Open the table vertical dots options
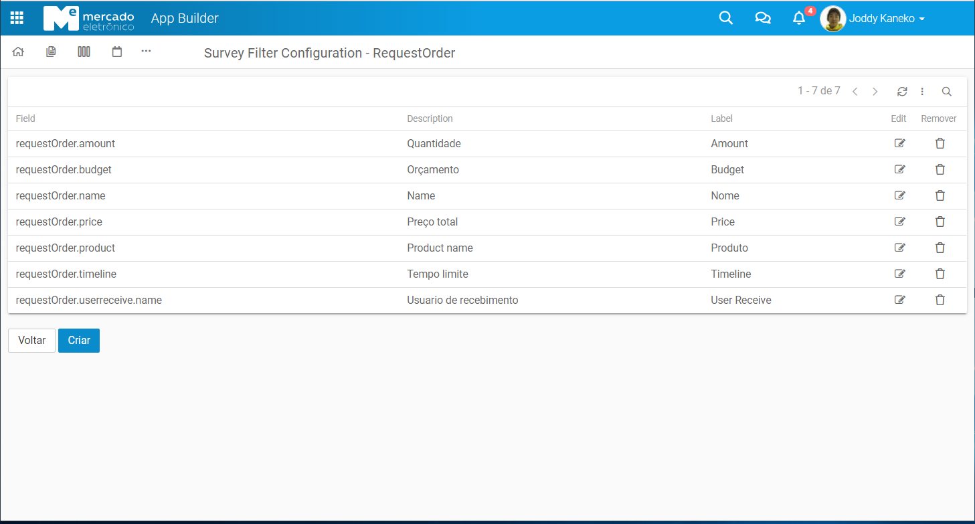975x524 pixels. click(x=922, y=92)
